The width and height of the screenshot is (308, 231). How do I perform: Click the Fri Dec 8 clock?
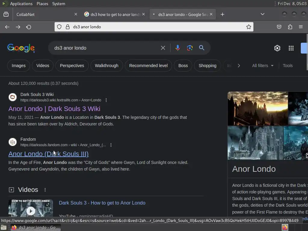click(x=292, y=4)
